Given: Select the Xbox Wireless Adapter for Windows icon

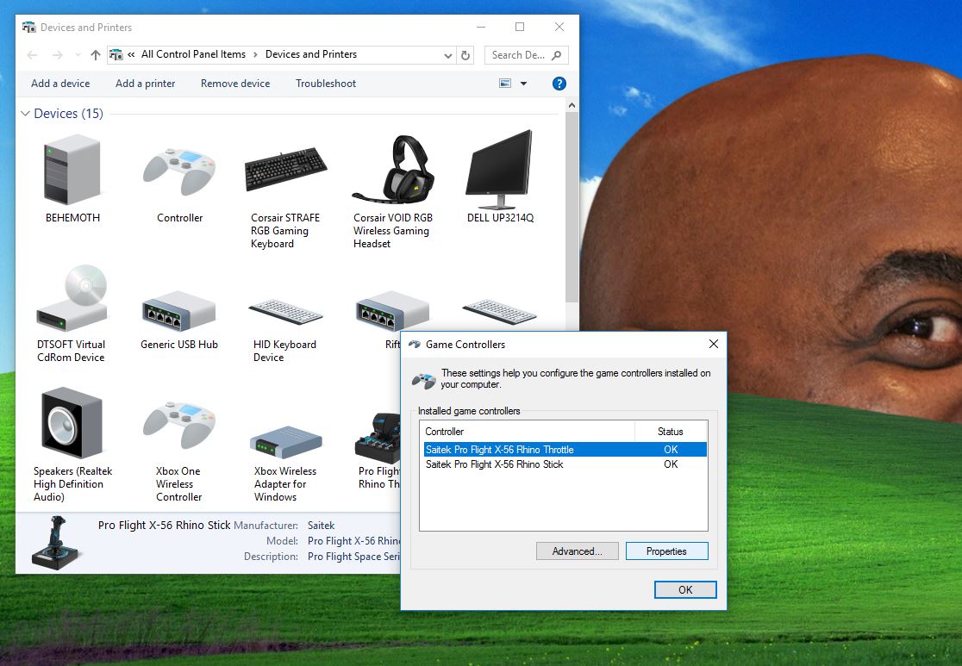Looking at the screenshot, I should 285,441.
